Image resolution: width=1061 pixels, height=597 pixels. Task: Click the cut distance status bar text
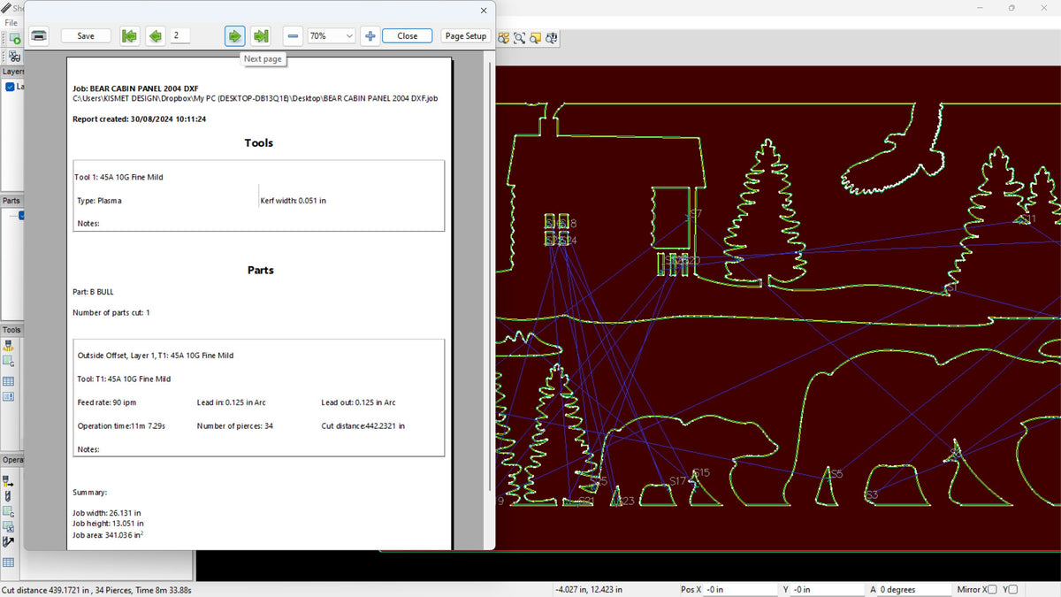coord(97,590)
